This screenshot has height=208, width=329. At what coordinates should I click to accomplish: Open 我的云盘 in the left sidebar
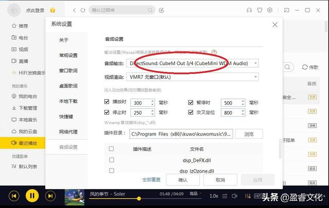pos(24,131)
